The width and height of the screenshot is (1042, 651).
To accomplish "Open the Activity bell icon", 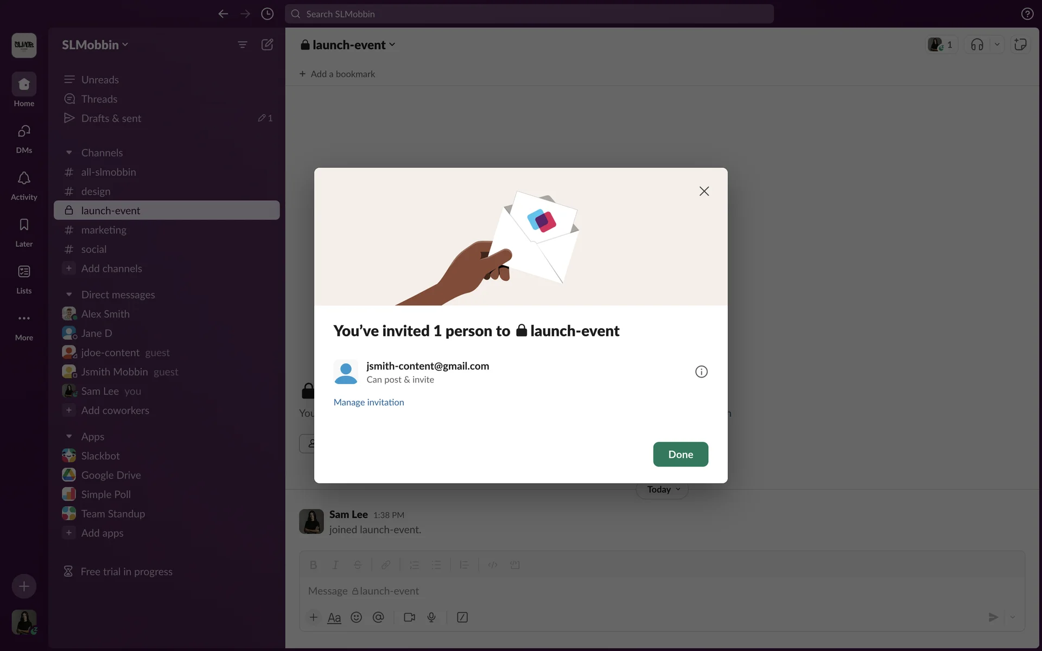I will (x=24, y=179).
